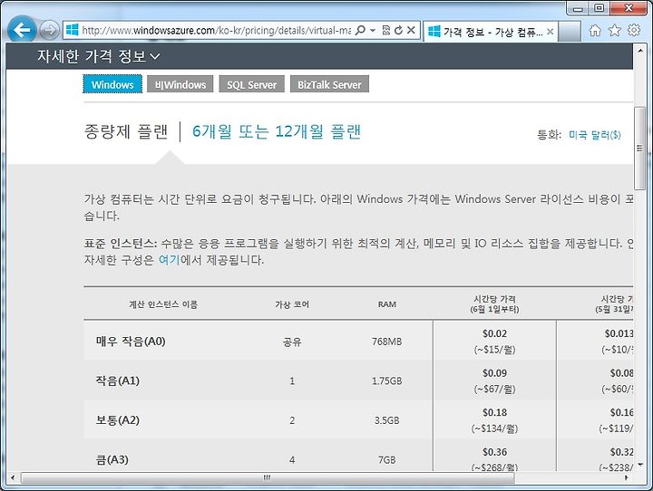Click the 시간당 가격 (6월 1일부터) header
Viewport: 653px width, 491px height.
[495, 304]
